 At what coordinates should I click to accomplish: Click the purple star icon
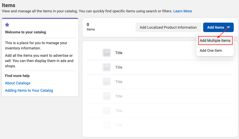[x=7, y=25]
